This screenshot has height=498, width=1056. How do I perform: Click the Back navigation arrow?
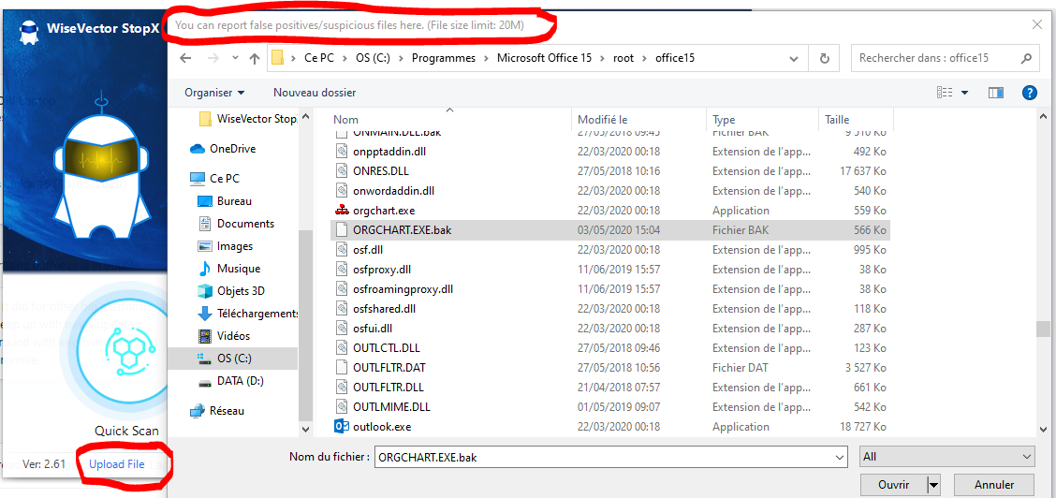[x=185, y=59]
